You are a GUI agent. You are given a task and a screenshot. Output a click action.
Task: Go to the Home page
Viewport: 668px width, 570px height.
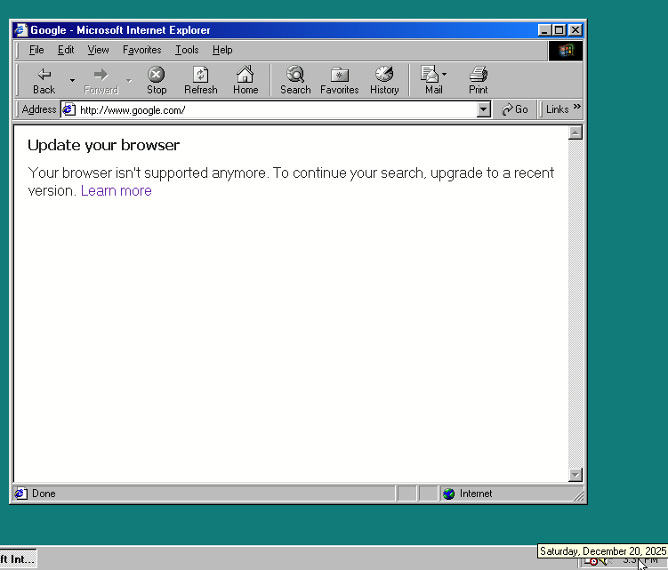point(245,76)
